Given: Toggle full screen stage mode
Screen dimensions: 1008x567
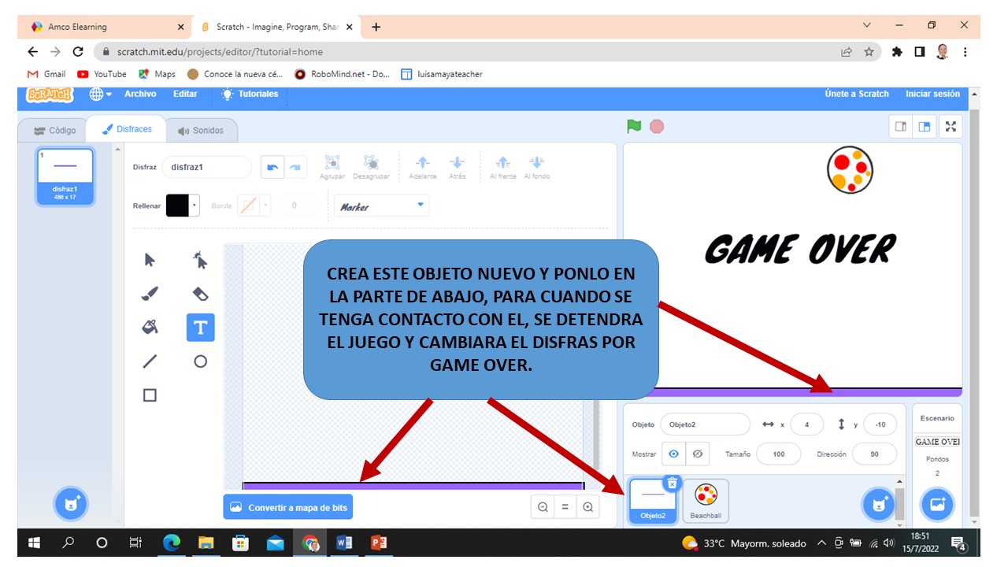Looking at the screenshot, I should (951, 126).
